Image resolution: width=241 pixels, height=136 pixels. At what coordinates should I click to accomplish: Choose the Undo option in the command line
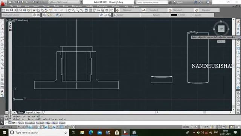[x=61, y=123]
